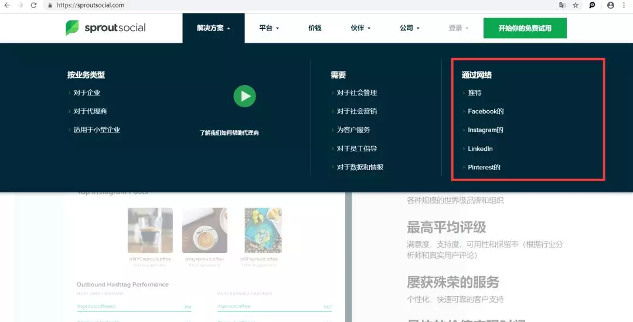Click 开始你的免费试用 button
This screenshot has width=633, height=322.
point(525,28)
